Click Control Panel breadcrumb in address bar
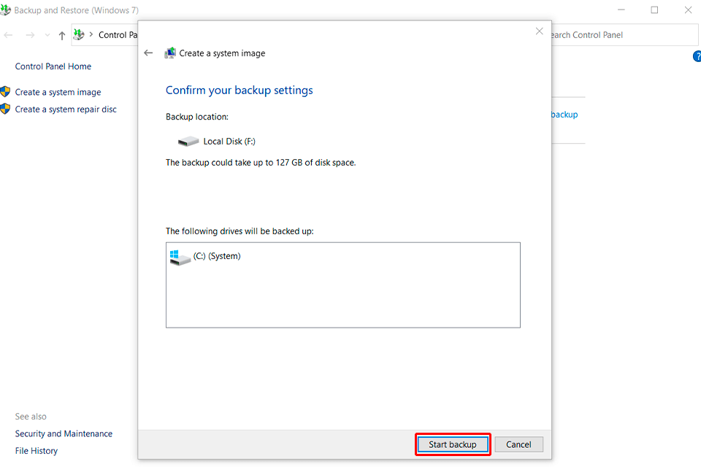 coord(118,35)
